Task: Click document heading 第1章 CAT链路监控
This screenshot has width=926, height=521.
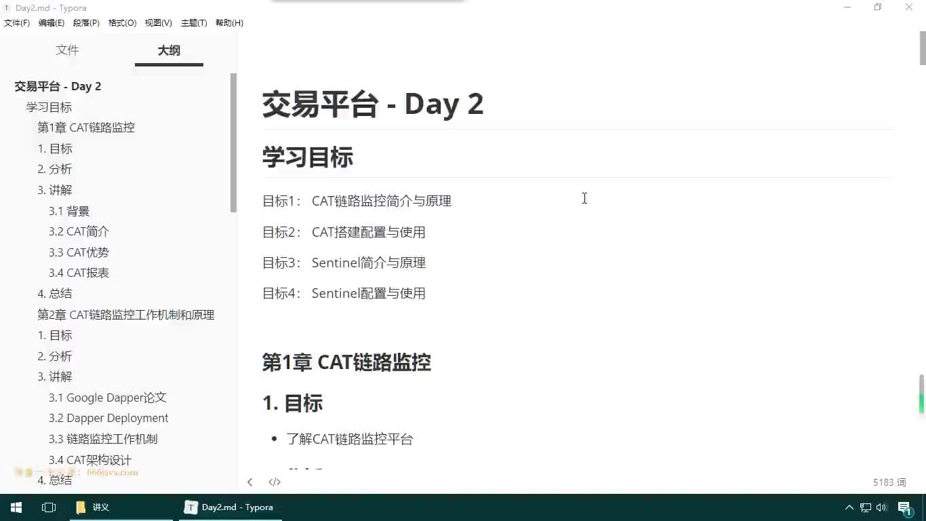Action: (346, 362)
